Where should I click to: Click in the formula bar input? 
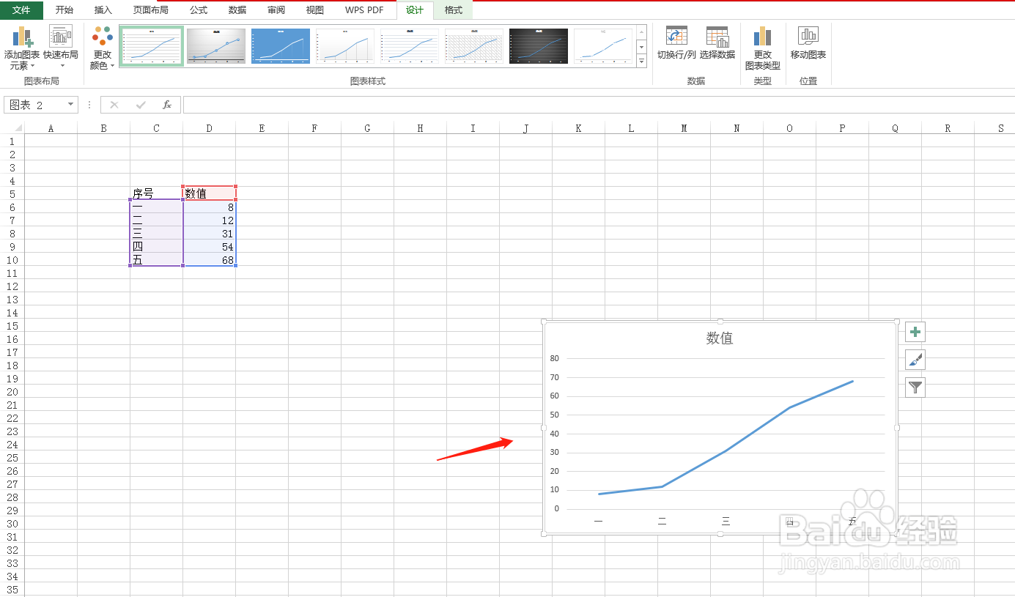pyautogui.click(x=597, y=105)
